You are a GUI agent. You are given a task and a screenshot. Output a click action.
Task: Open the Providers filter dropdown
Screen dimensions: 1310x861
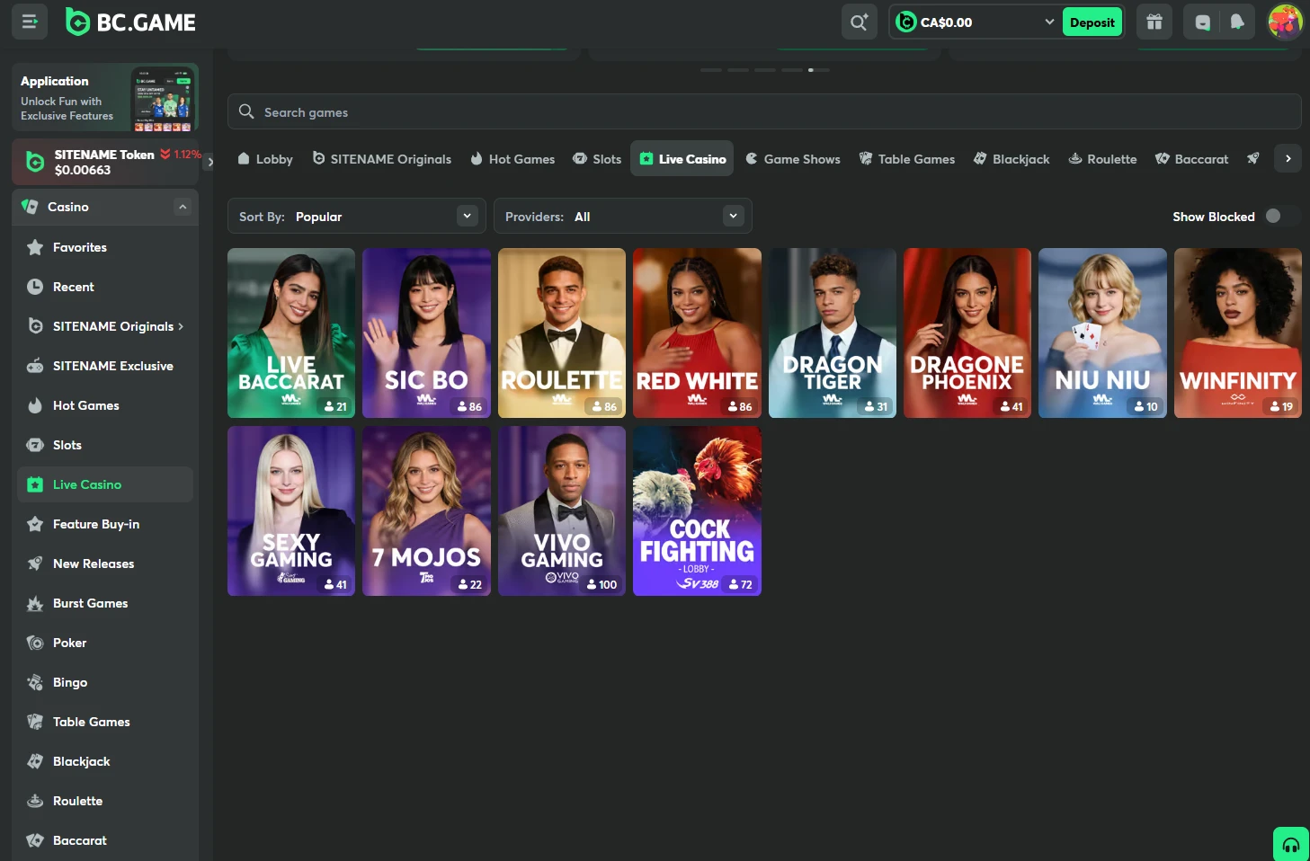click(x=622, y=216)
